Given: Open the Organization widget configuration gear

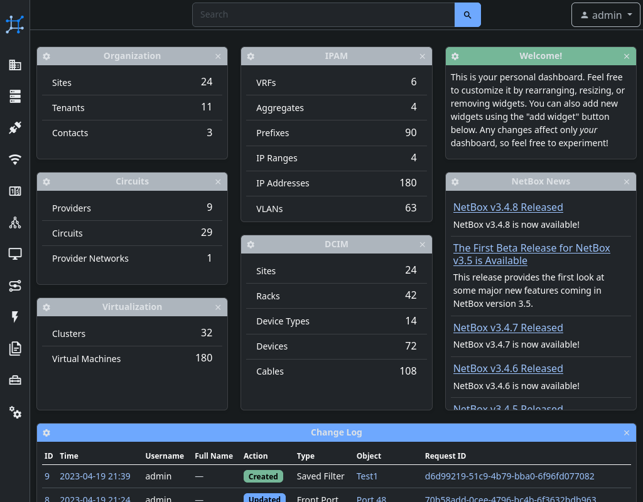Looking at the screenshot, I should click(46, 56).
